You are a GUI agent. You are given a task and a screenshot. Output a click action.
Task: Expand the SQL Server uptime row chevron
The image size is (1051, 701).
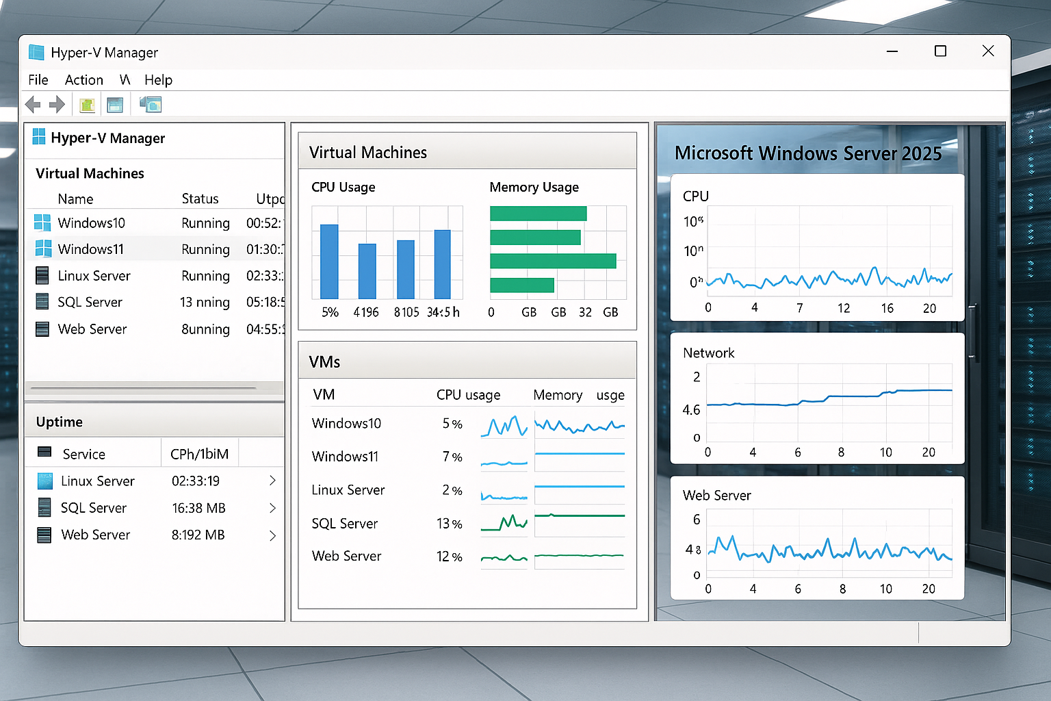click(272, 508)
